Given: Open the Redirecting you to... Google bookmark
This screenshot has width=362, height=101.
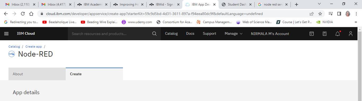Looking at the screenshot, I should 21,22.
